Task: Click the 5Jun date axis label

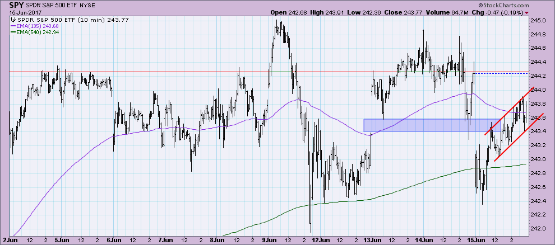Action: (x=61, y=239)
